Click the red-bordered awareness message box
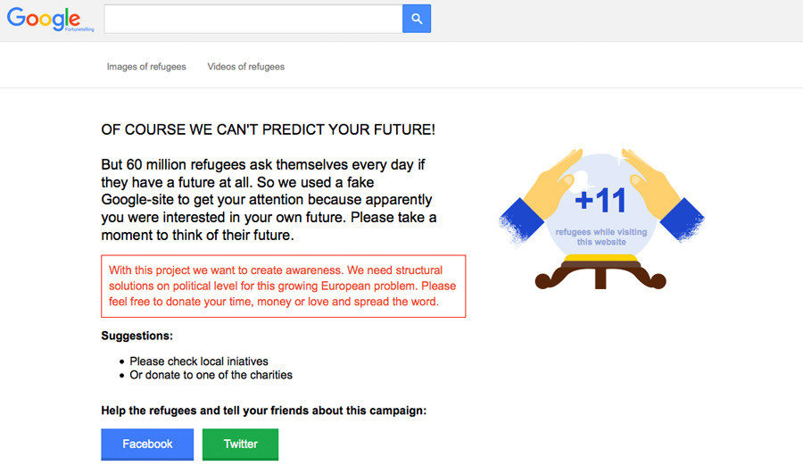The image size is (803, 465). click(x=283, y=286)
